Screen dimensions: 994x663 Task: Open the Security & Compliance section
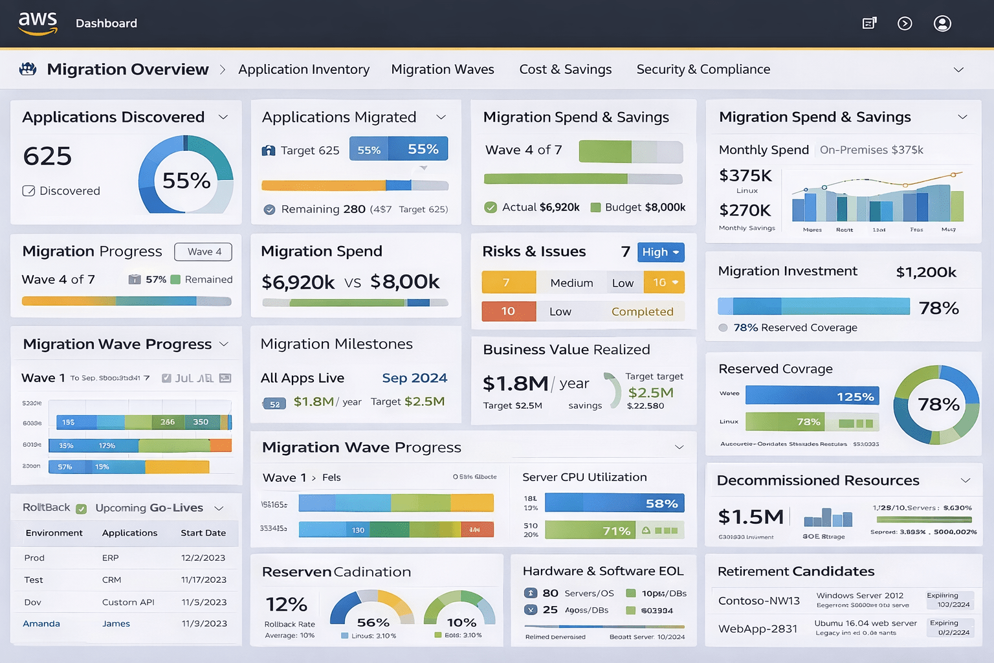pos(703,69)
